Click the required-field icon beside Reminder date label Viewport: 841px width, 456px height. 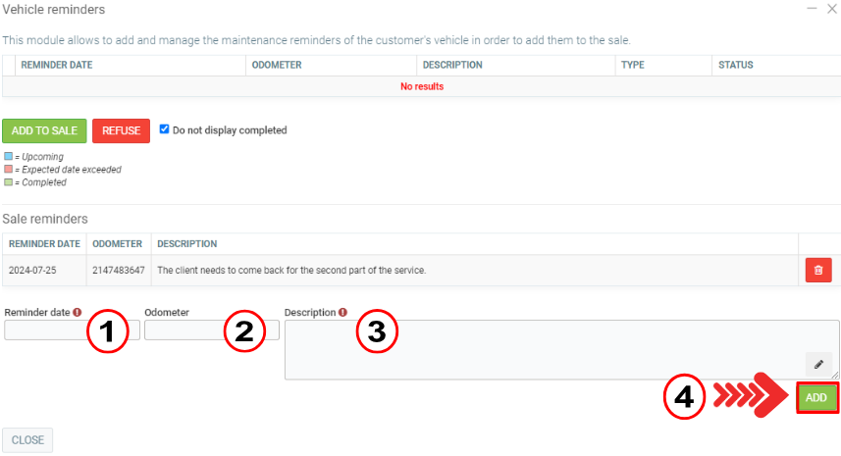77,313
